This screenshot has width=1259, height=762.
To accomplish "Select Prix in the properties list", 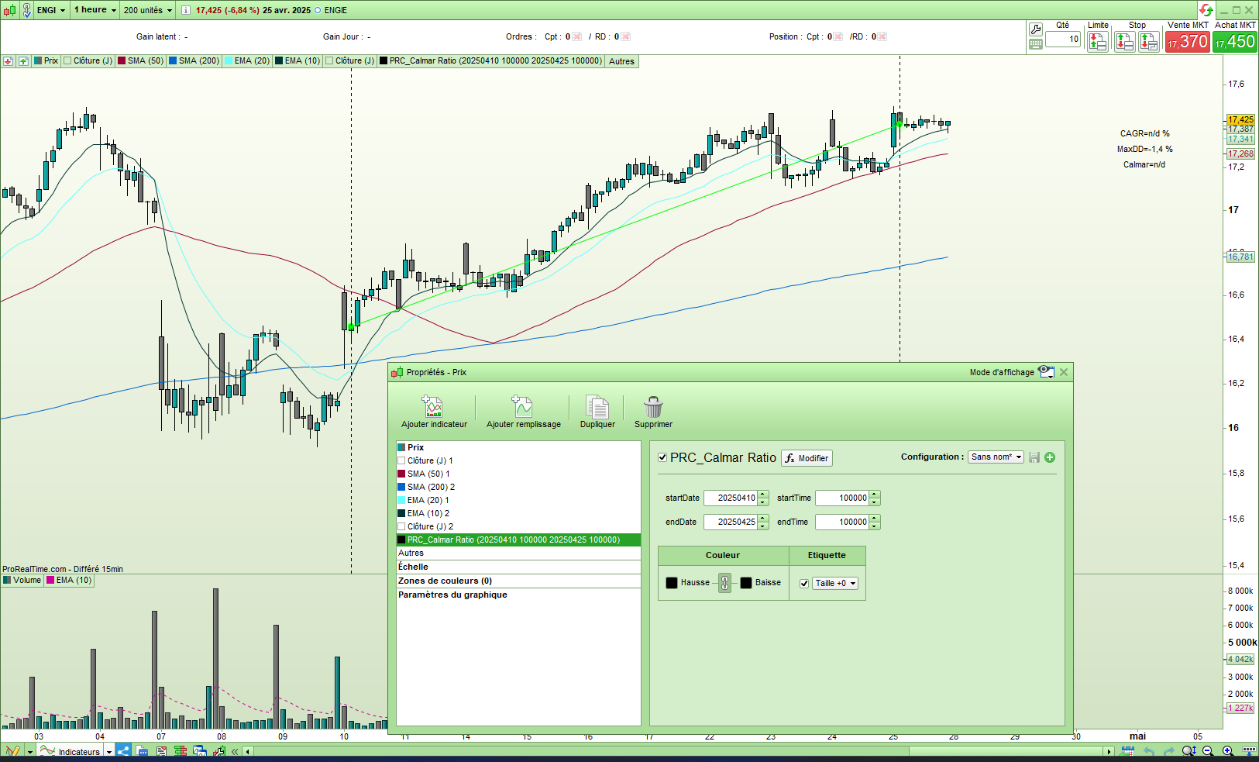I will coord(518,447).
